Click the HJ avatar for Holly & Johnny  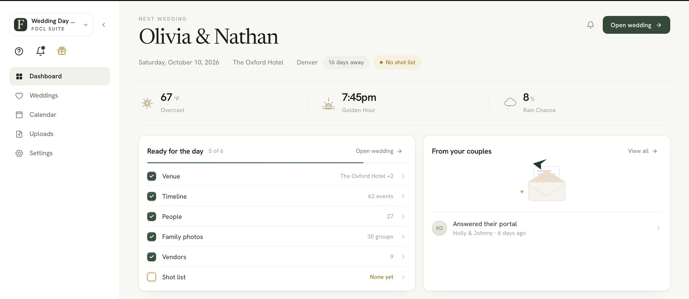tap(439, 228)
